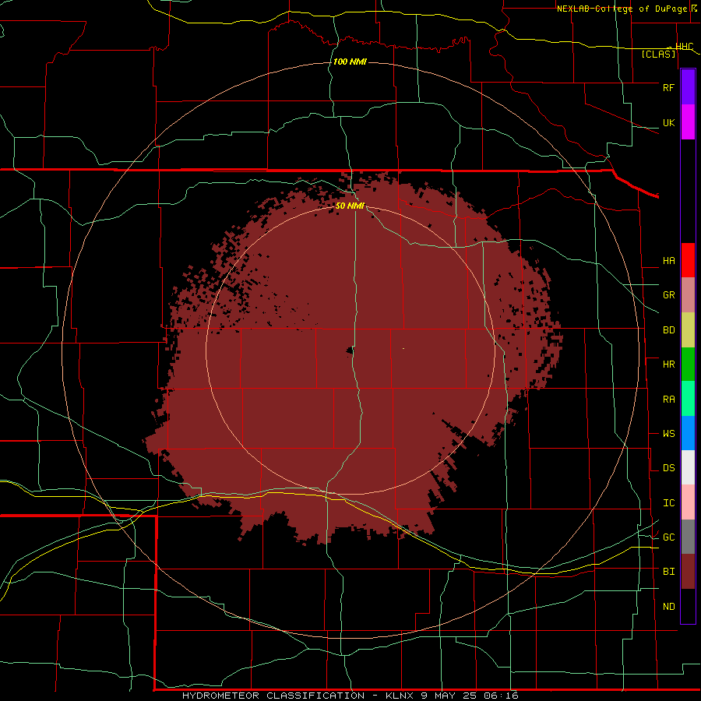Click the RA mint-green legend color swatch
The width and height of the screenshot is (701, 701).
[688, 398]
